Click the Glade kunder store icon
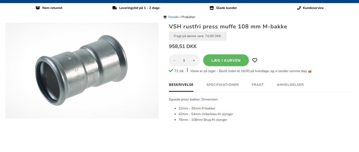Image resolution: width=359 pixels, height=152 pixels. [x=212, y=8]
